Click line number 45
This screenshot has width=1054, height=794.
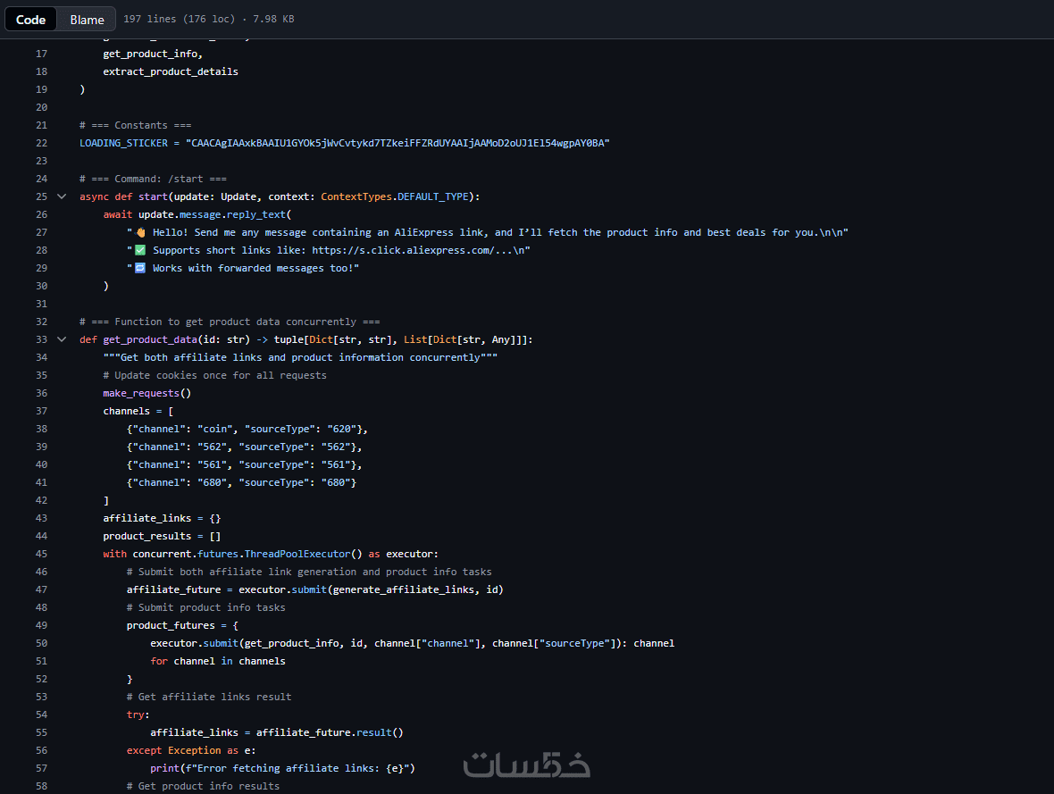41,554
